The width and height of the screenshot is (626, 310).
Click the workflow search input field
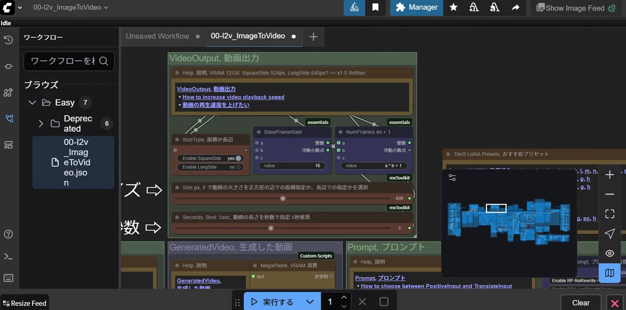pyautogui.click(x=69, y=61)
